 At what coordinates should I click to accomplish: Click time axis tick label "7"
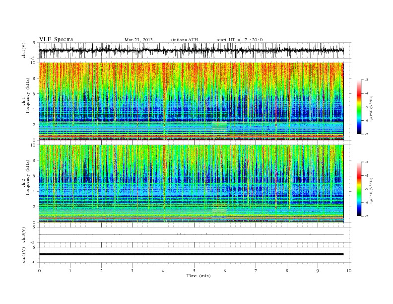[256, 271]
